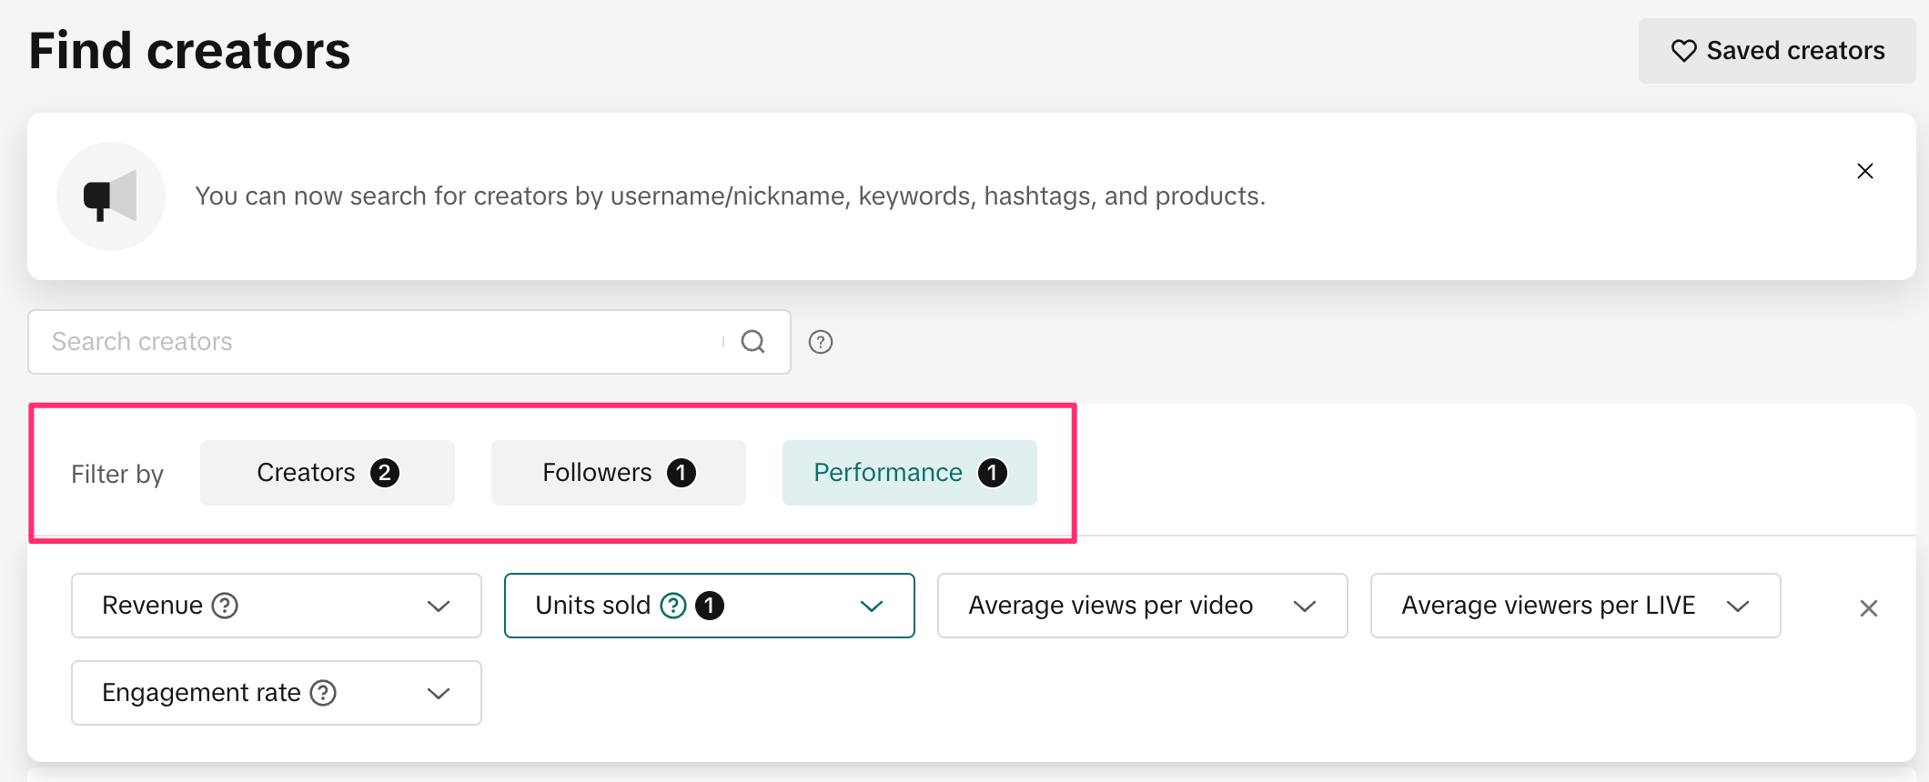Click the heart icon in Saved creators
The width and height of the screenshot is (1929, 782).
click(x=1683, y=51)
